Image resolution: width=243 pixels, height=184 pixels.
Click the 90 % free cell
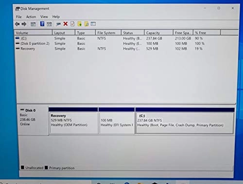pos(199,38)
